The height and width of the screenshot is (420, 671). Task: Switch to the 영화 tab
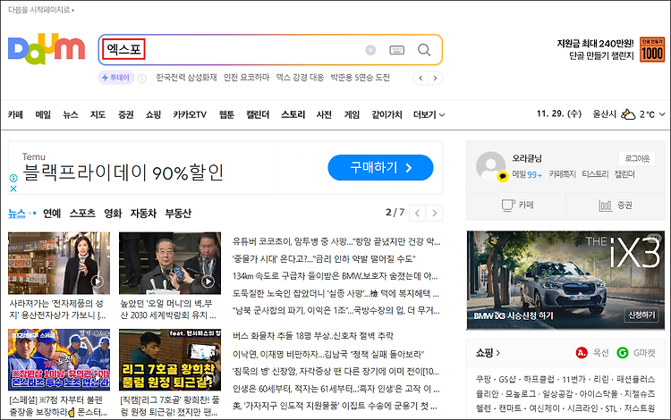pos(113,213)
